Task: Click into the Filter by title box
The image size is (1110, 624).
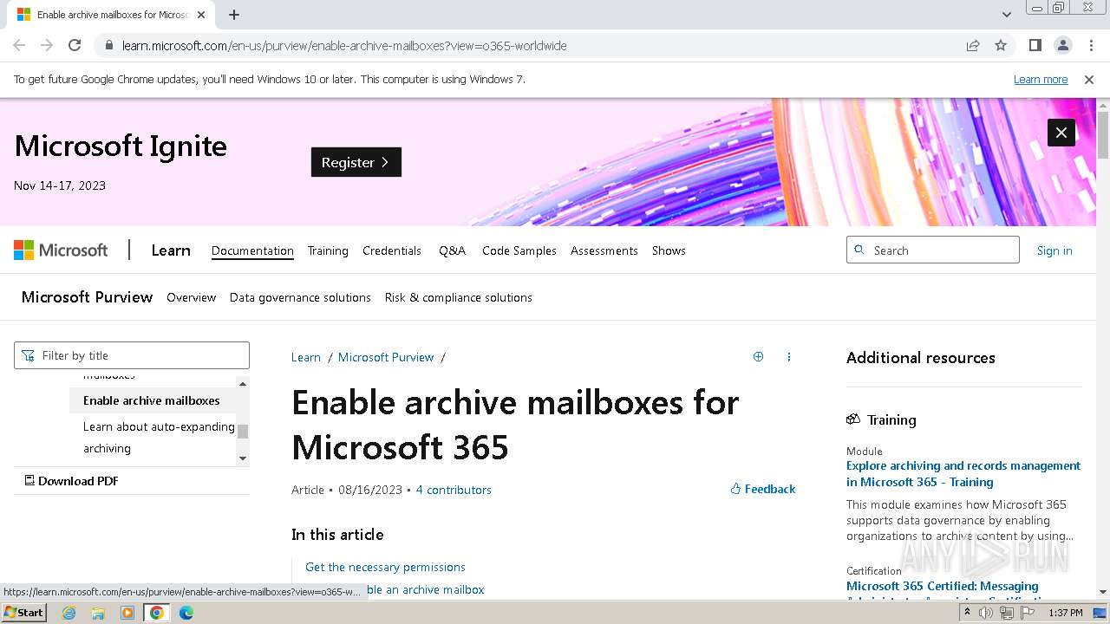Action: click(x=132, y=355)
